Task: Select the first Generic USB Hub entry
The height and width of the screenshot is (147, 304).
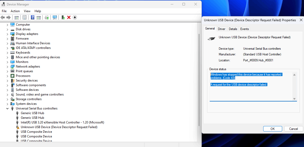Action: [x=32, y=113]
